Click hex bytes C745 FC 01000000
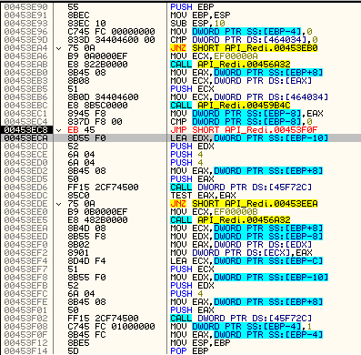The height and width of the screenshot is (355, 361). (x=111, y=326)
